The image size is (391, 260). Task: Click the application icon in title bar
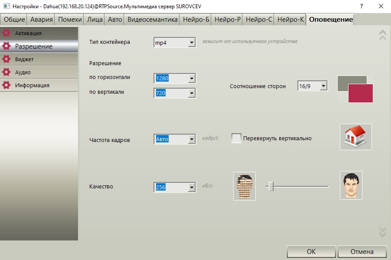[x=7, y=6]
